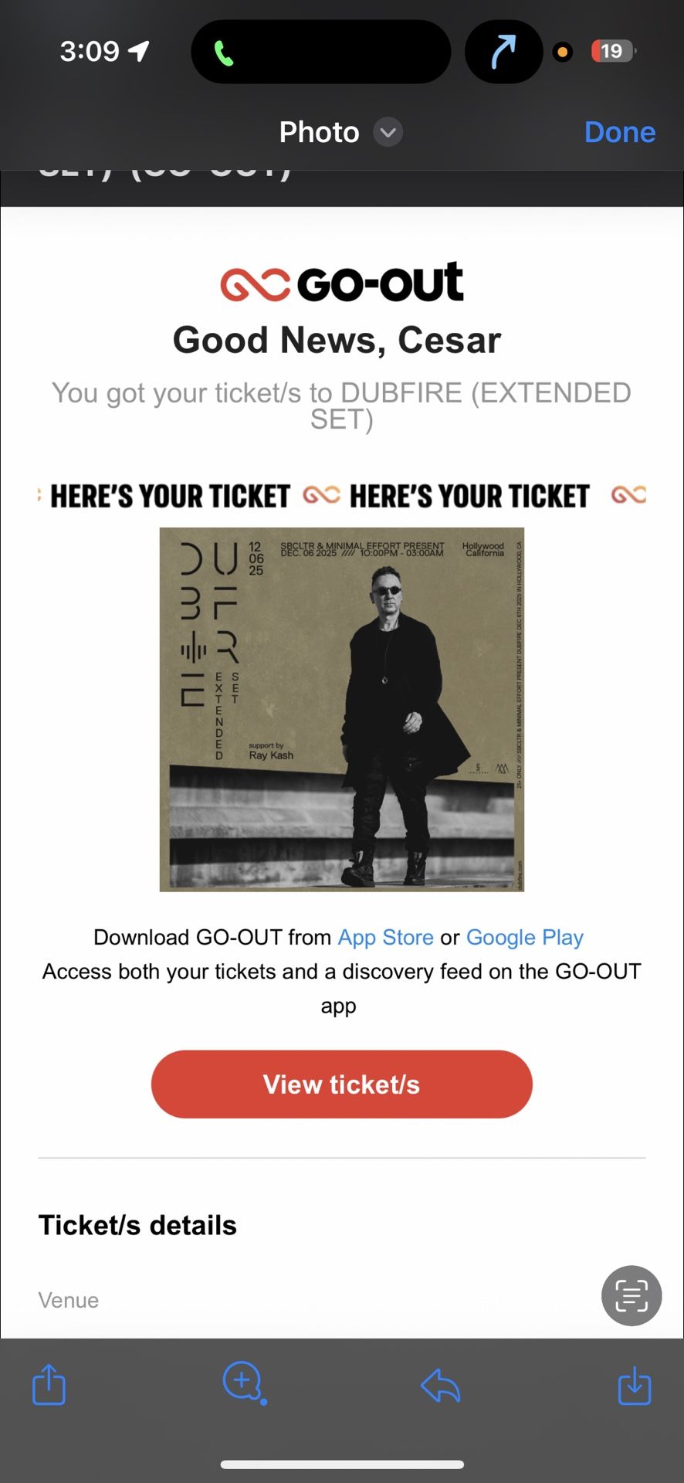This screenshot has height=1483, width=684.
Task: Tap the Dubfire event poster image
Action: coord(341,709)
